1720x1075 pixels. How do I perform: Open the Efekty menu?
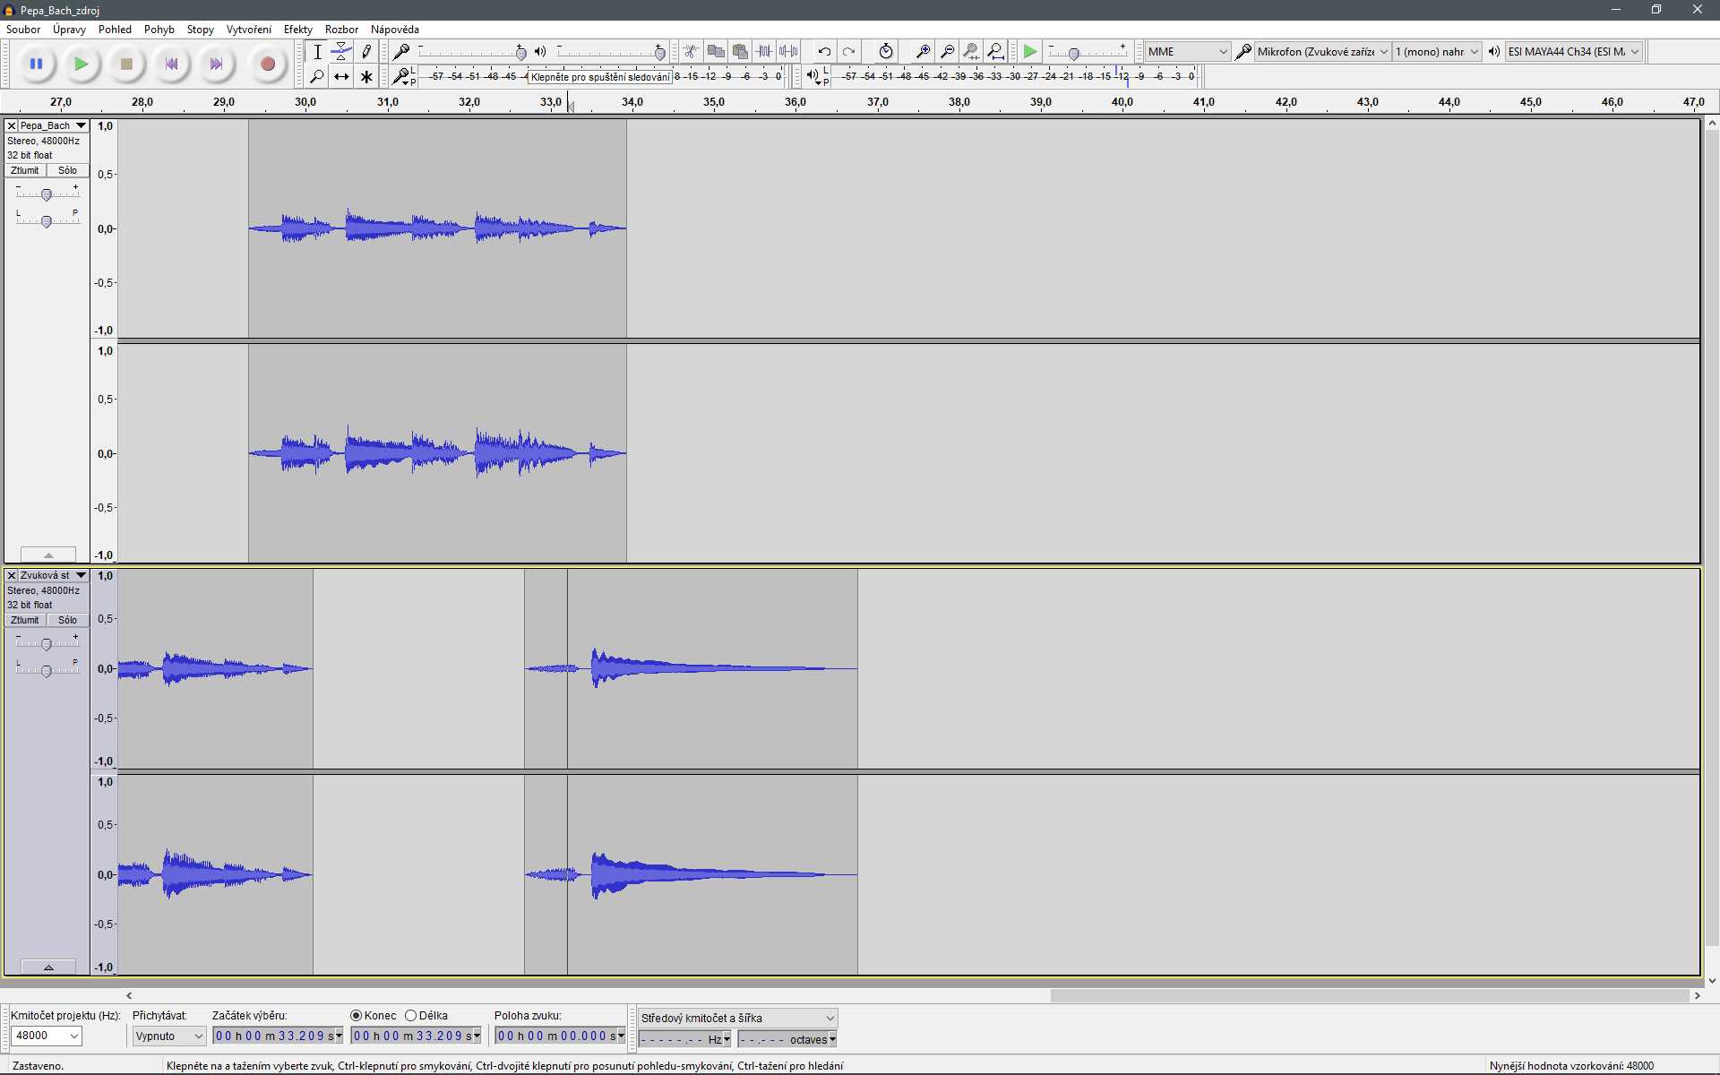coord(298,30)
